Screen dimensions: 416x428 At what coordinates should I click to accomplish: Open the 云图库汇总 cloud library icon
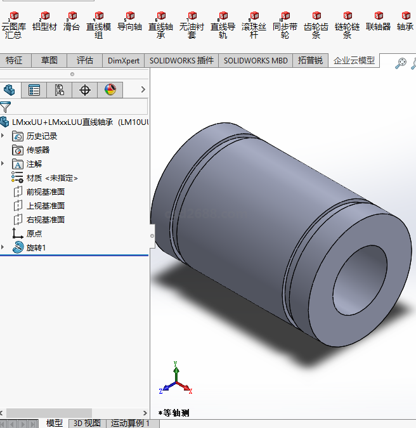point(13,17)
